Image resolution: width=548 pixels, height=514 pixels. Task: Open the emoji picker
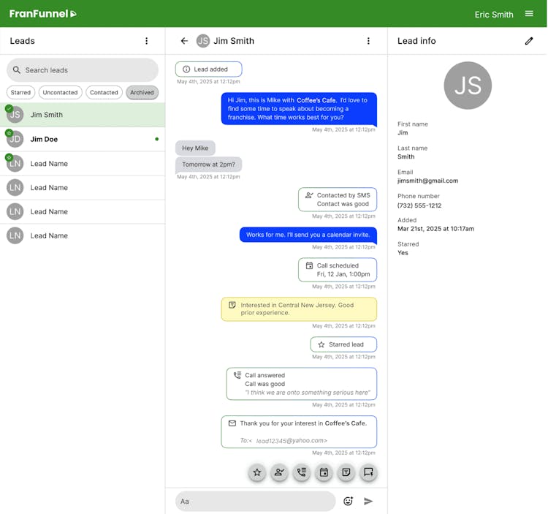click(348, 501)
